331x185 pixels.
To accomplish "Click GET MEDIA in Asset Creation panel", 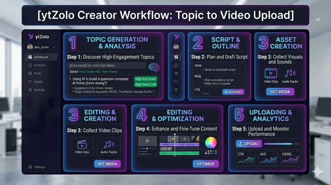I will (280, 92).
